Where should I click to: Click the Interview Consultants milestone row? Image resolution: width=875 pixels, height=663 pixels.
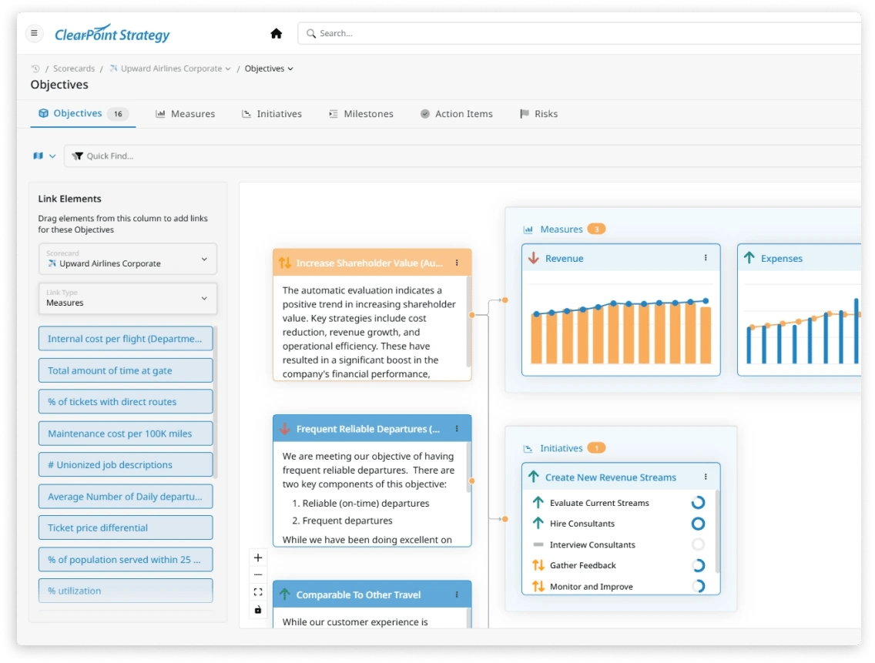click(x=619, y=544)
